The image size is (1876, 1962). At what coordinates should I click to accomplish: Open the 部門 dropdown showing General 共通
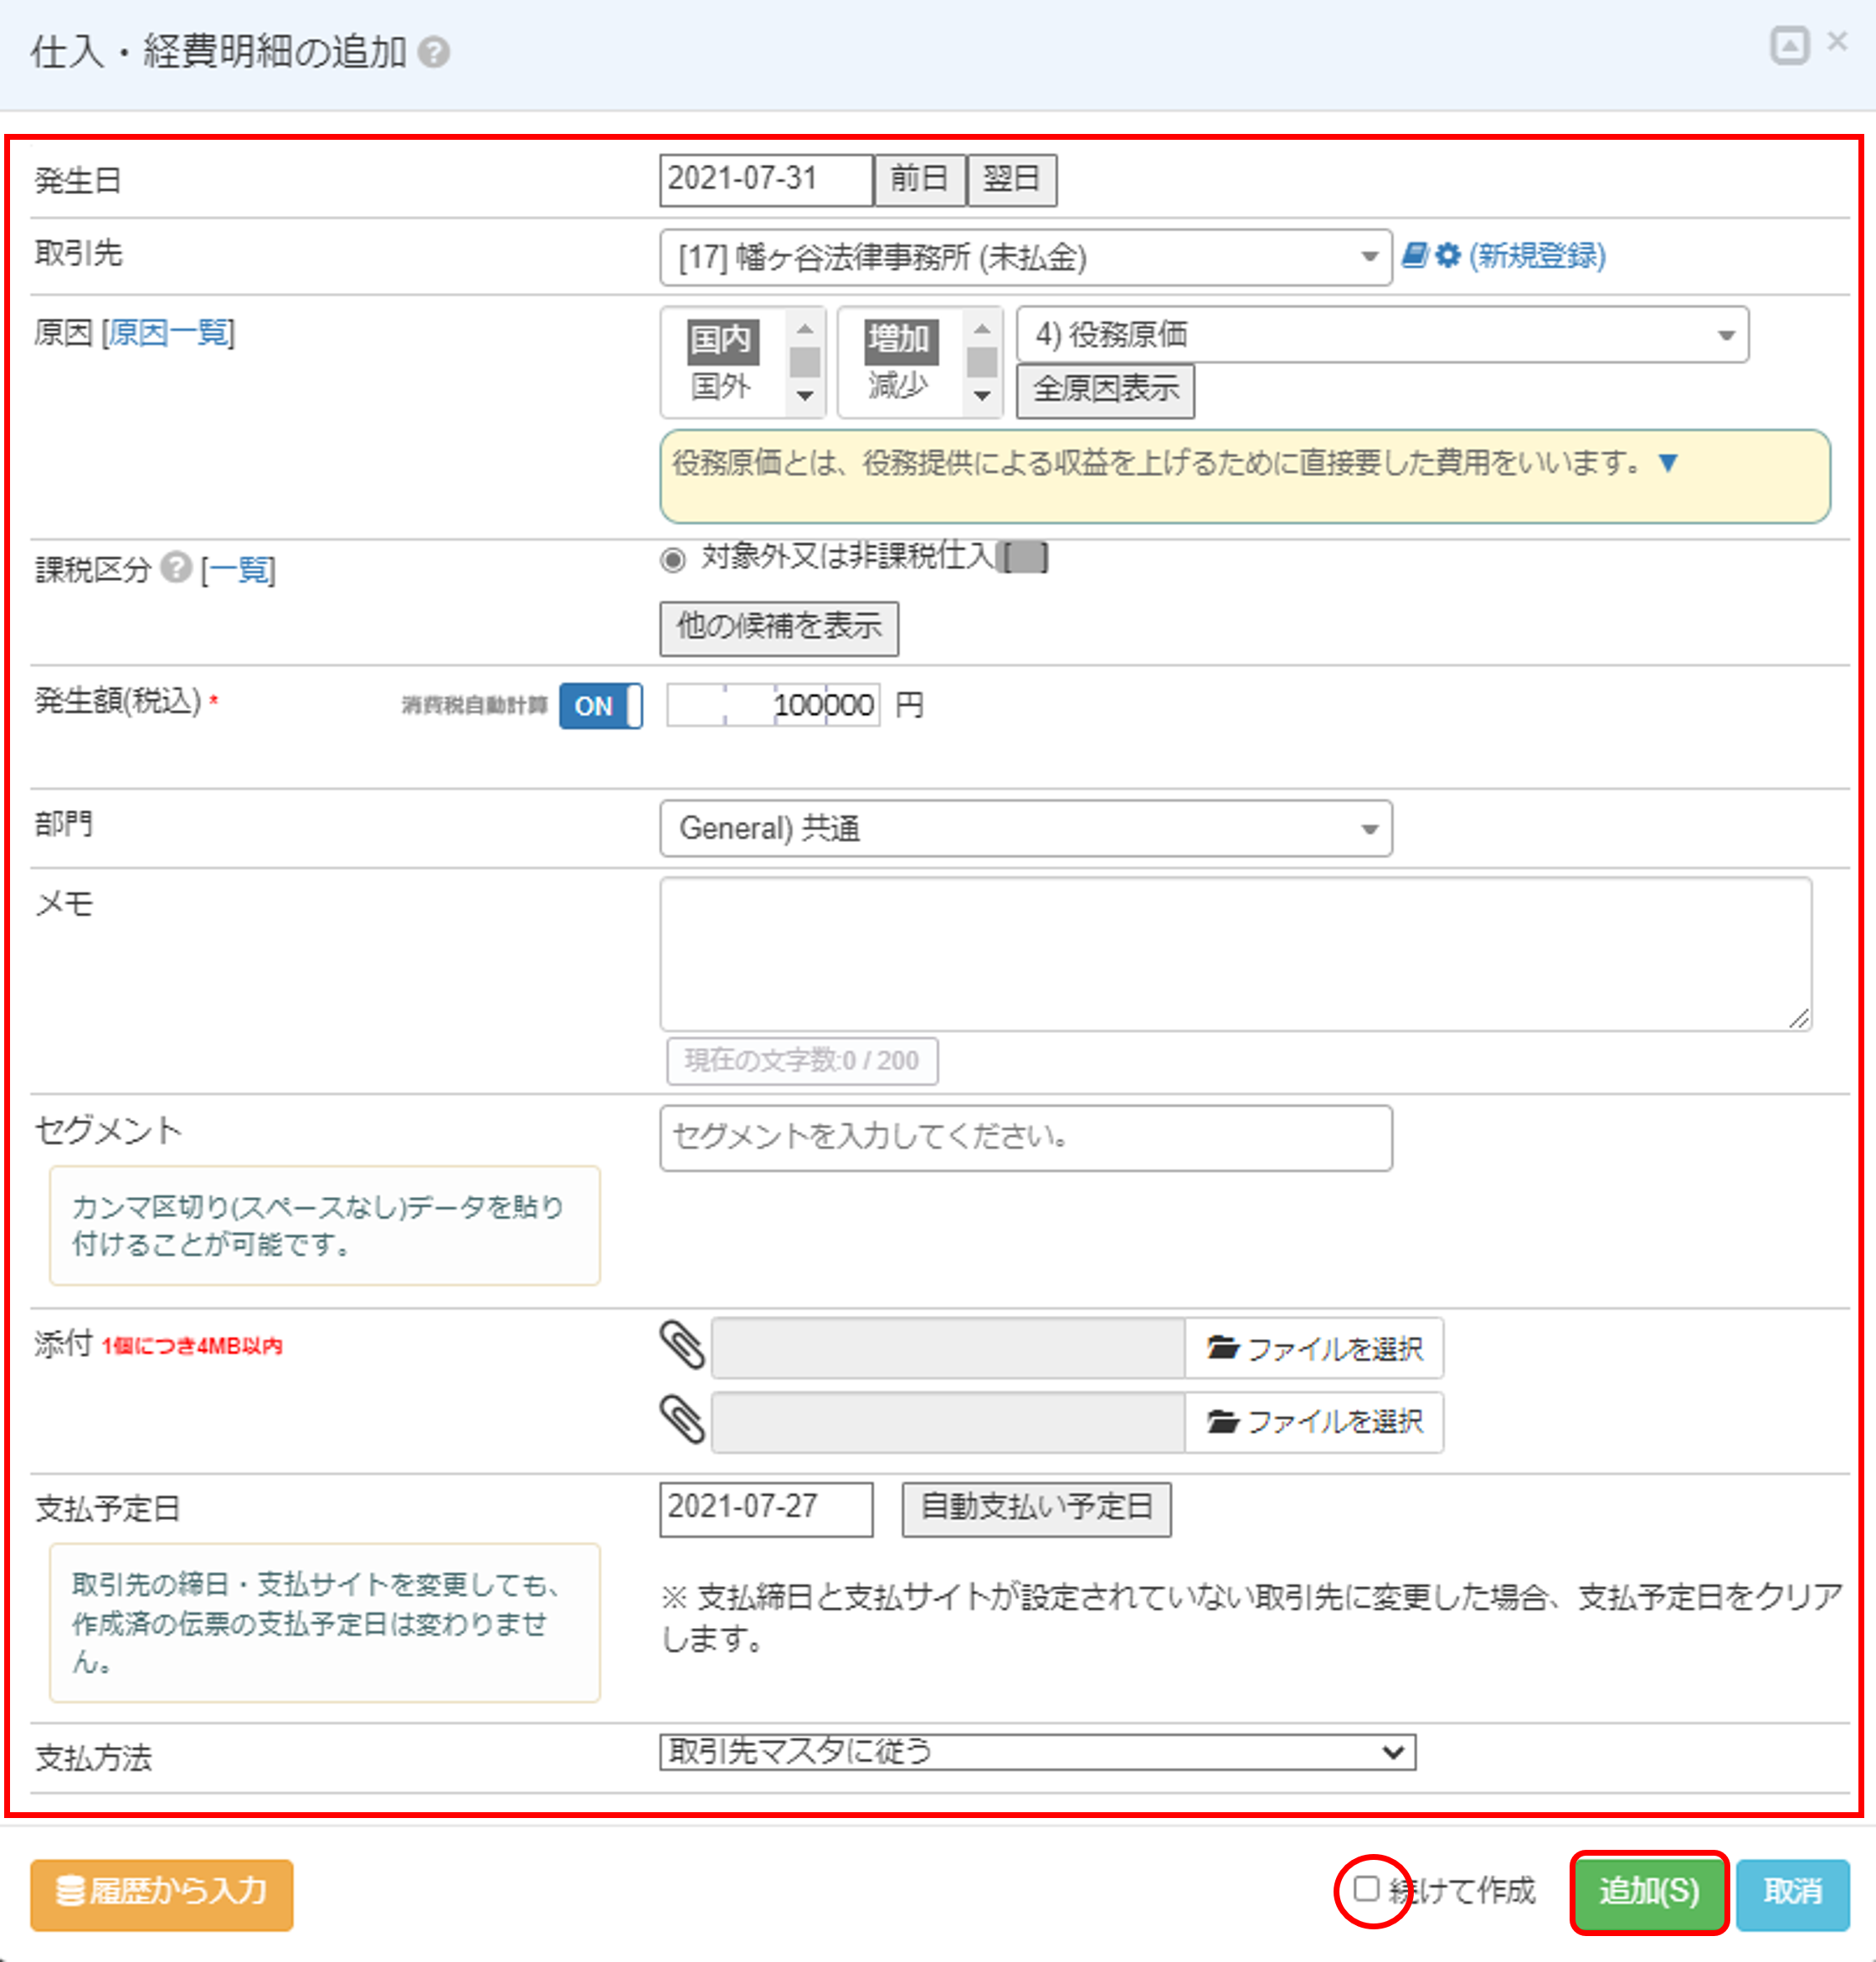pos(1026,828)
